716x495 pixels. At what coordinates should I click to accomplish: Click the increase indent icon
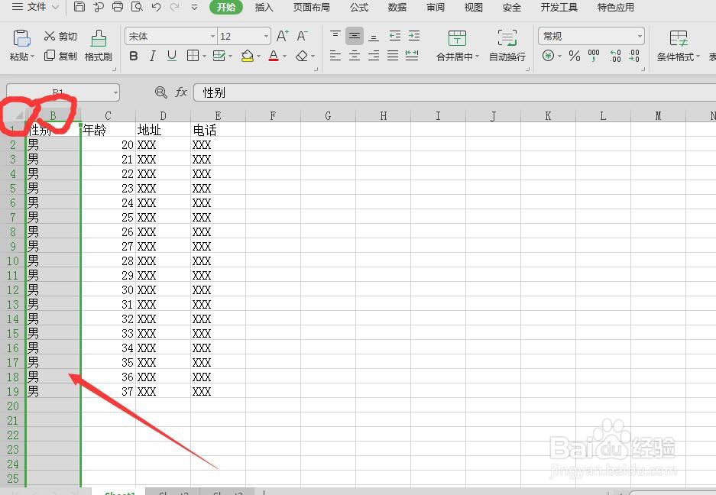click(x=414, y=36)
